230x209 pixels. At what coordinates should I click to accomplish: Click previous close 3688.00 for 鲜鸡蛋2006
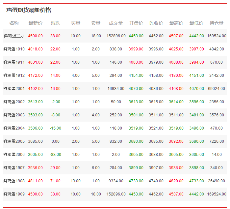156,155
